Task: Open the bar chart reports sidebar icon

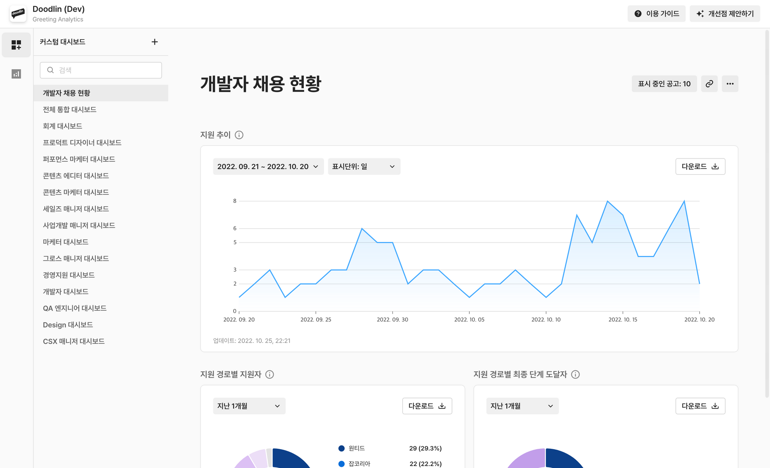Action: point(16,74)
